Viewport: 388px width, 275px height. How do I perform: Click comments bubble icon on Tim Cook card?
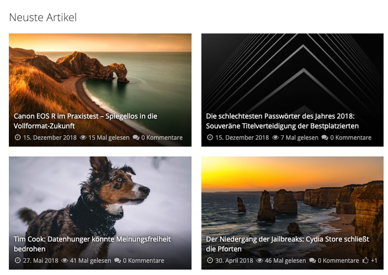click(x=118, y=260)
